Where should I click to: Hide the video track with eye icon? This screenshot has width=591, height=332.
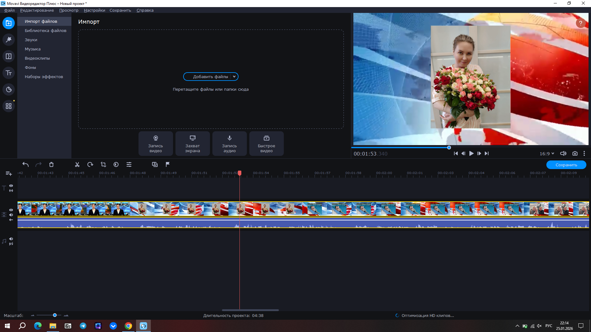point(11,210)
